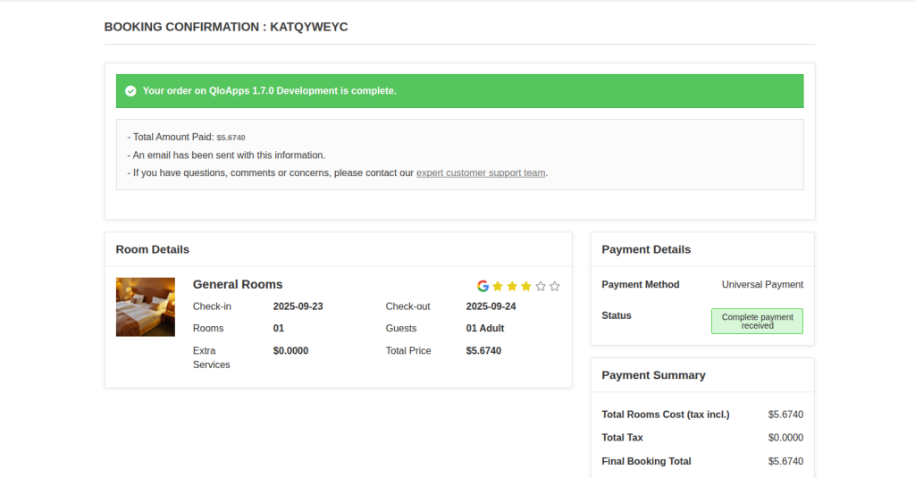This screenshot has height=478, width=915.
Task: Click the first yellow rating star
Action: tap(498, 286)
